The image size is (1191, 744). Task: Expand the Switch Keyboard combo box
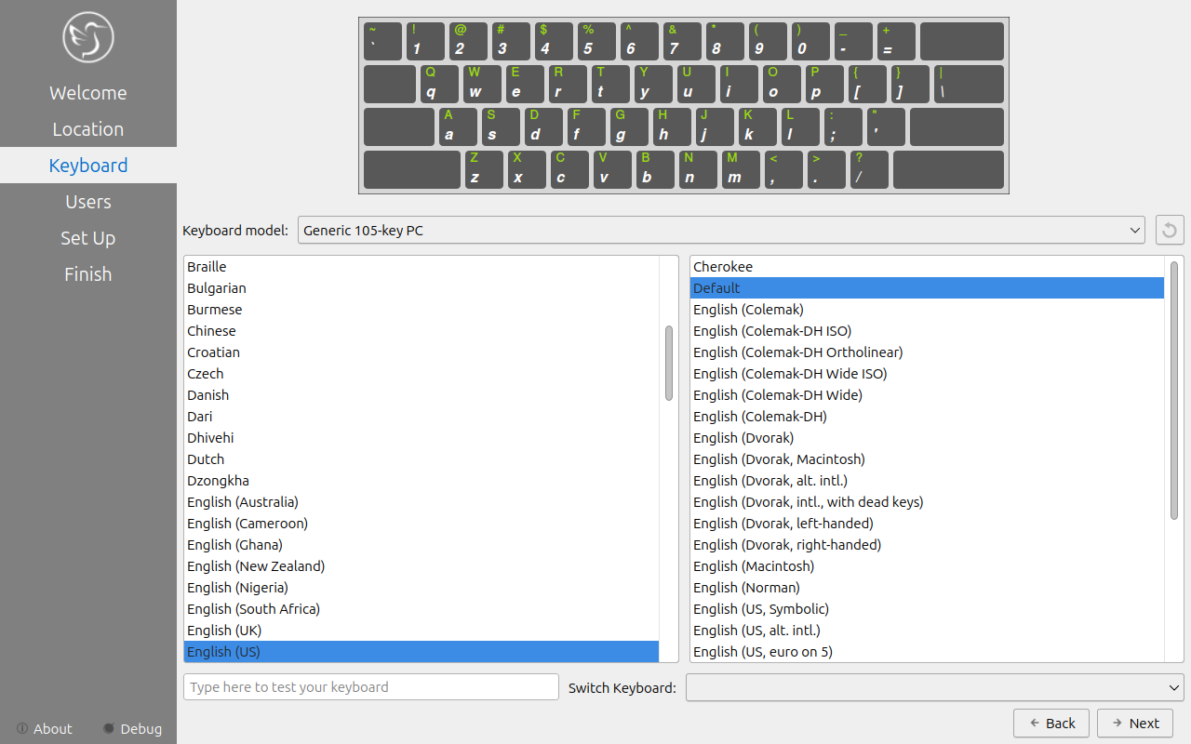pos(934,687)
